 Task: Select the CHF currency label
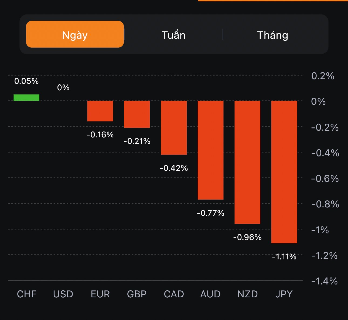26,294
